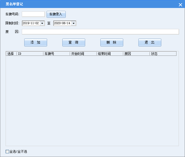Toggle the 全选/全不选 checkbox

pyautogui.click(x=7, y=151)
